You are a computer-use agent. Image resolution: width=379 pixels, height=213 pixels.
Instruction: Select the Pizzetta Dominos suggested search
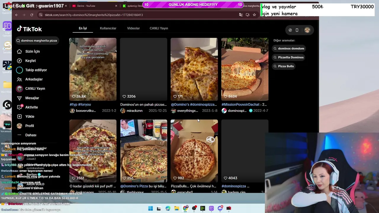tap(289, 57)
